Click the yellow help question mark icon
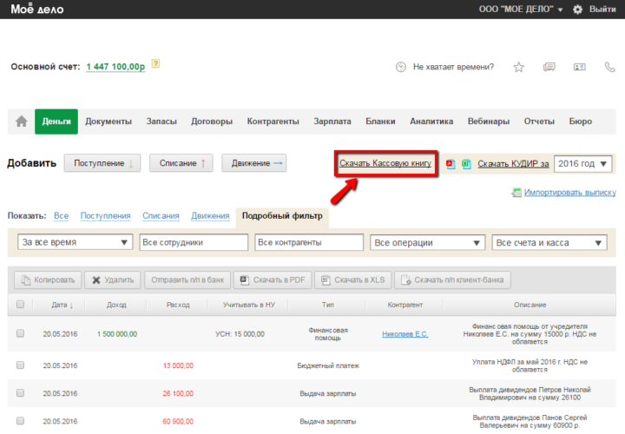This screenshot has width=625, height=434. (155, 63)
